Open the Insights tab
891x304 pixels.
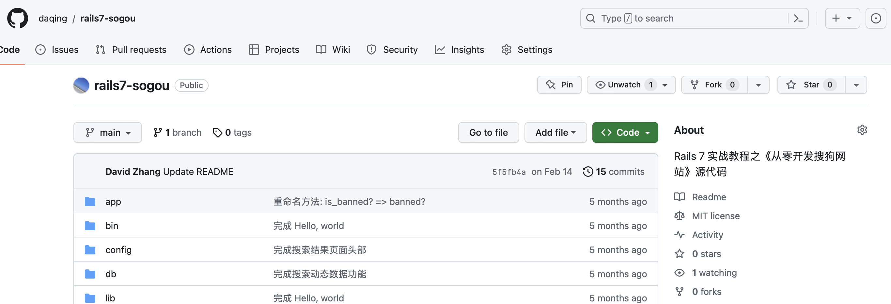click(x=459, y=50)
